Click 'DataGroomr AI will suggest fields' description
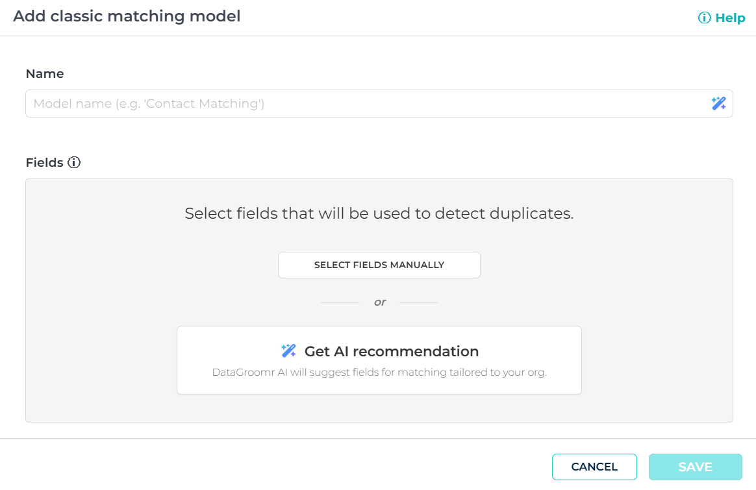Screen dimensions: 756x490 click(x=379, y=373)
